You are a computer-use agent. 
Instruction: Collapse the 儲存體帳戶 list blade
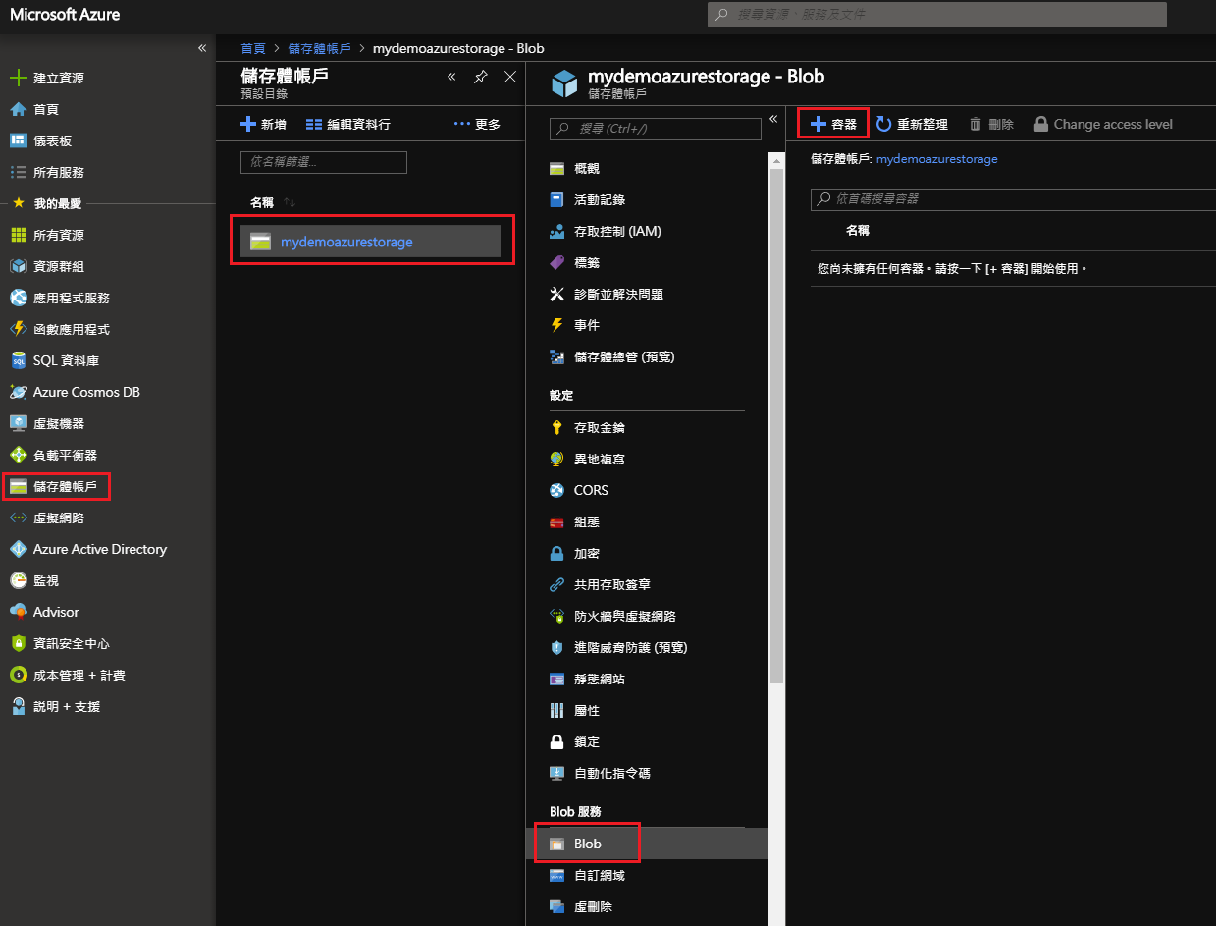click(451, 77)
